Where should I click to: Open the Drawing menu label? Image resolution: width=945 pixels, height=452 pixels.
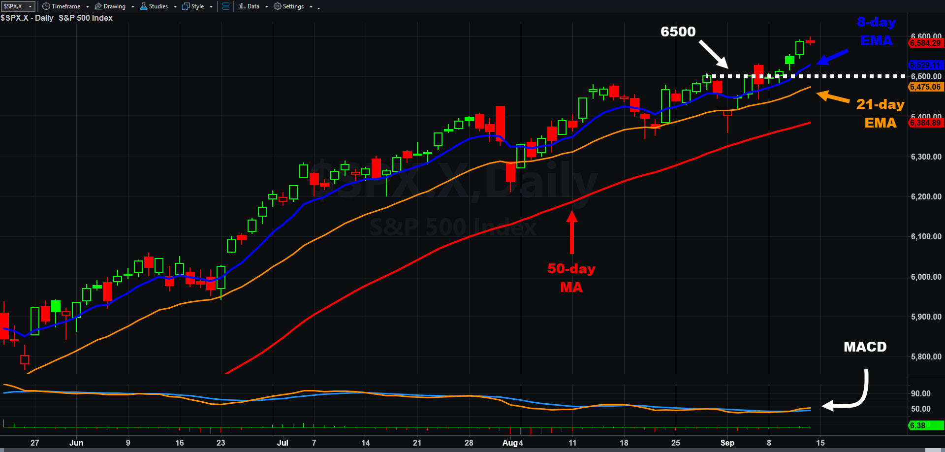click(115, 6)
